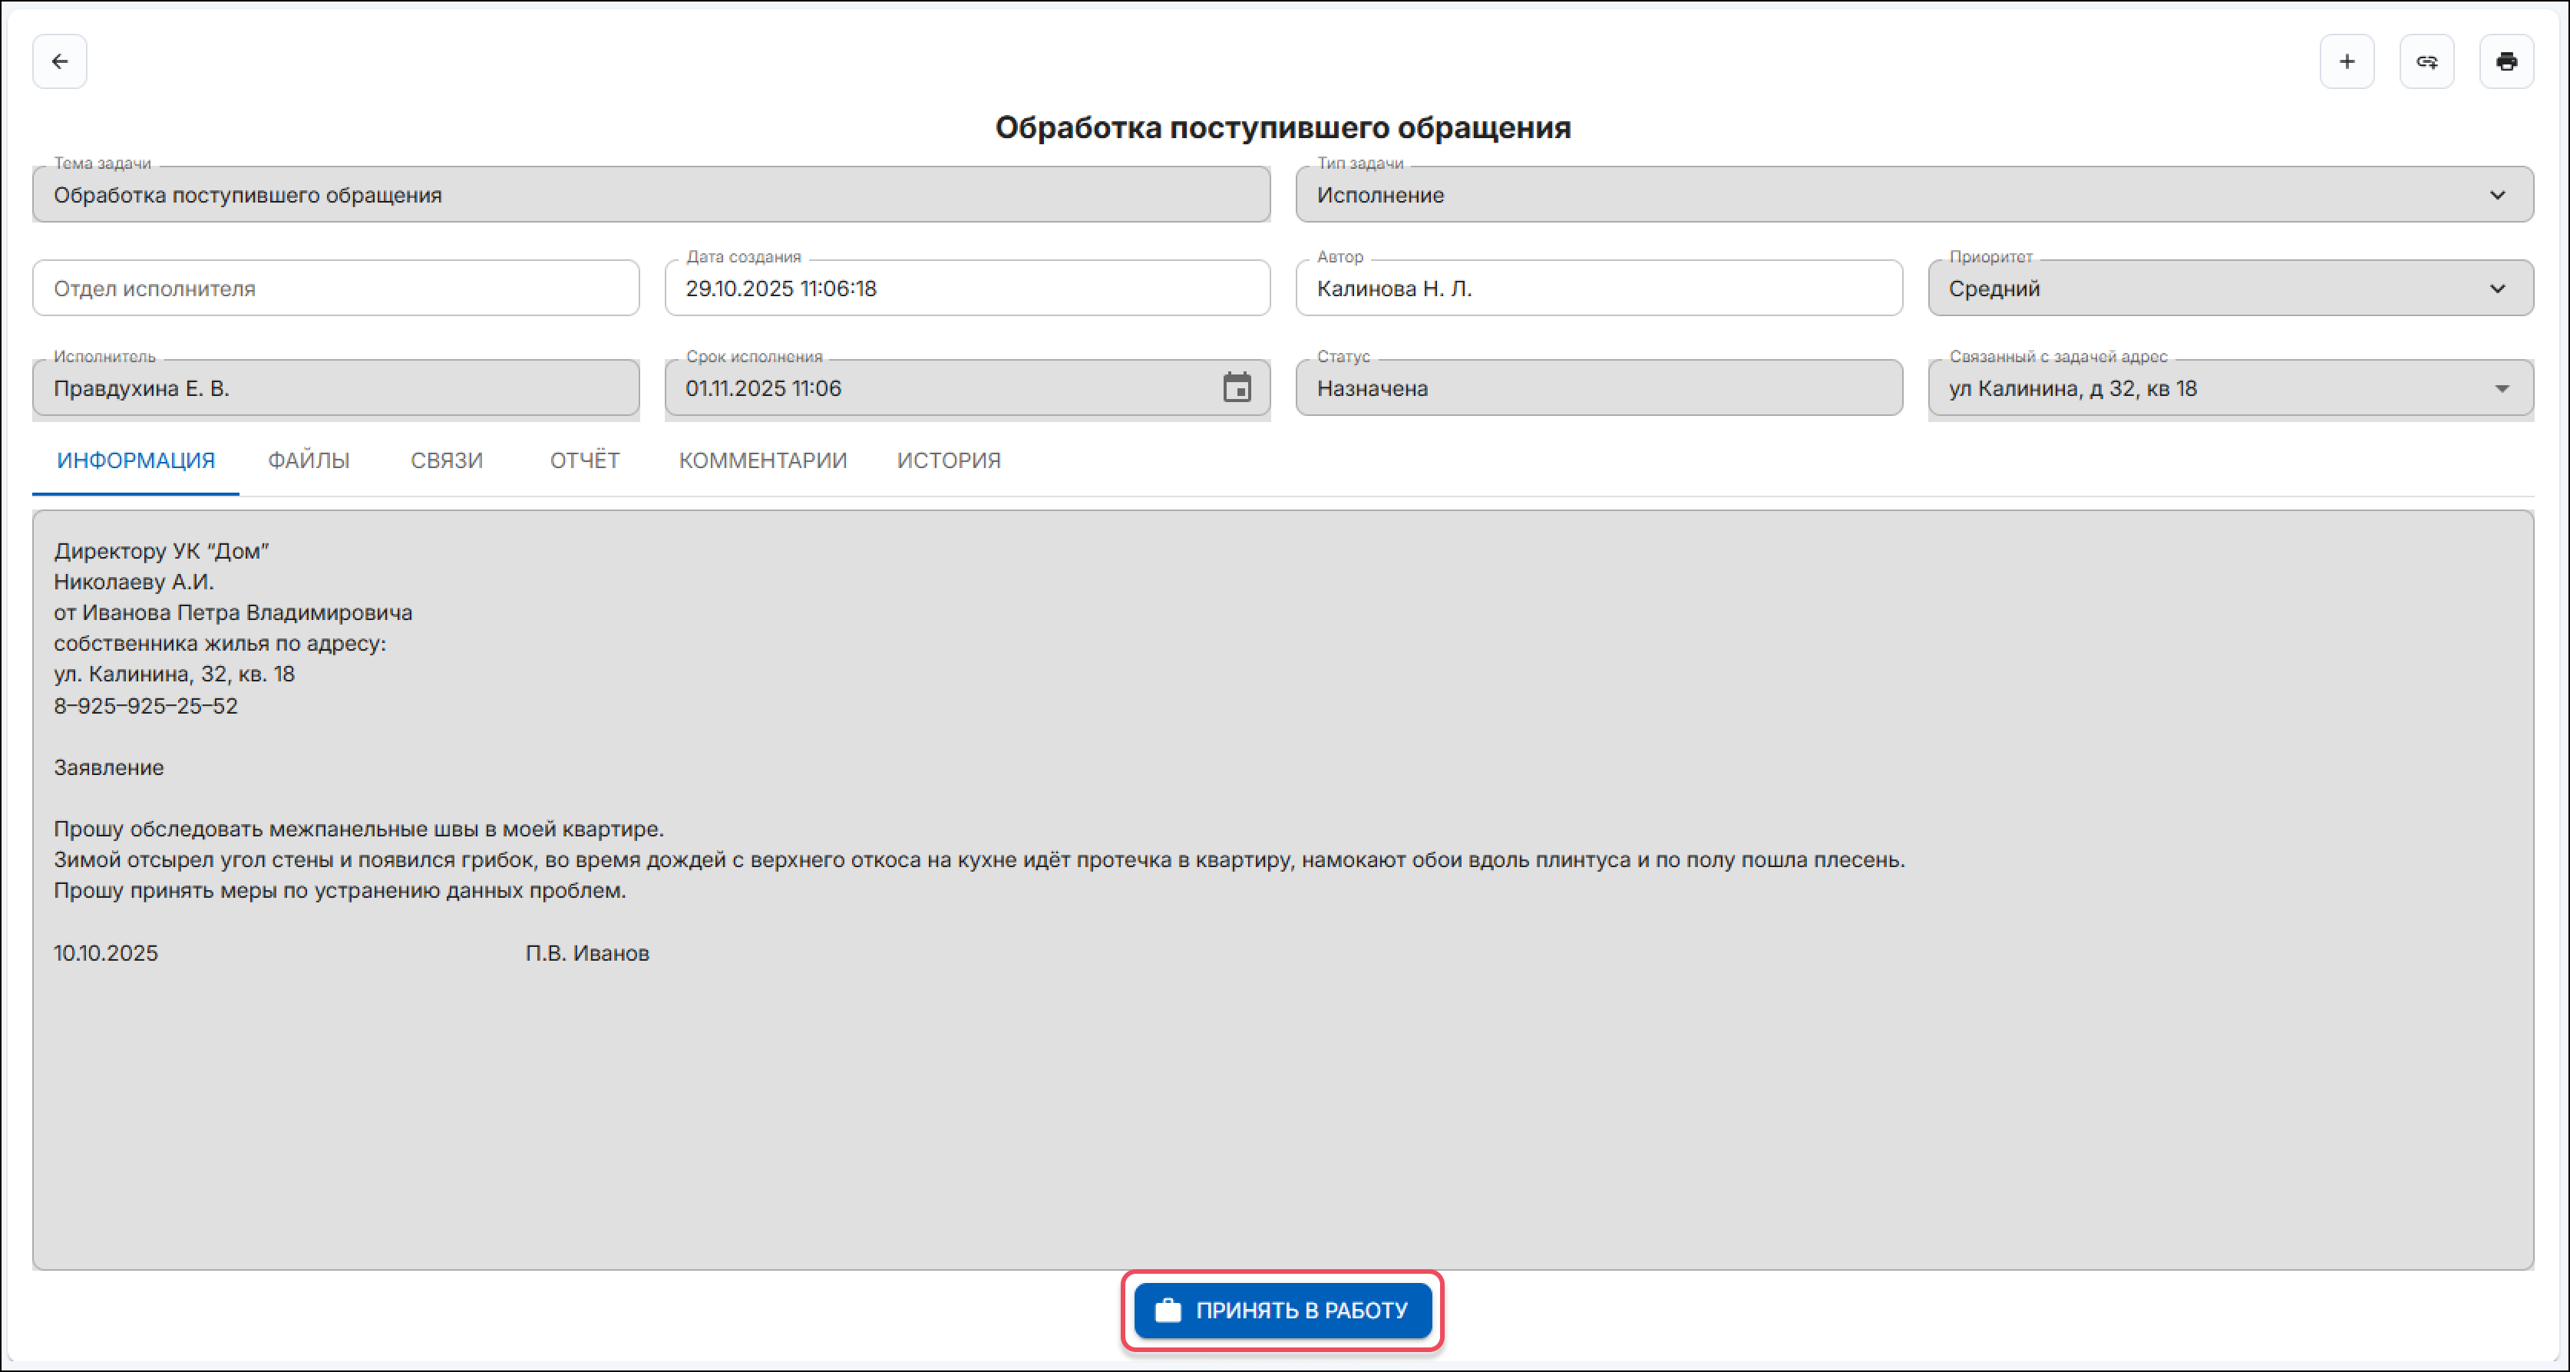Expand the Тип задачи dropdown

point(2497,194)
